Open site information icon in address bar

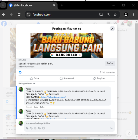28,15
